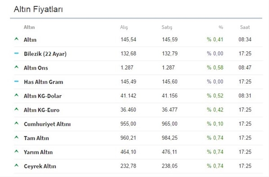
Task: Open the Altın KG-Dolar link
Action: 43,96
